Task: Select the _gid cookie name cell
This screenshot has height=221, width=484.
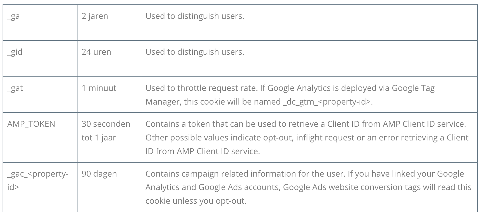Action: 15,52
